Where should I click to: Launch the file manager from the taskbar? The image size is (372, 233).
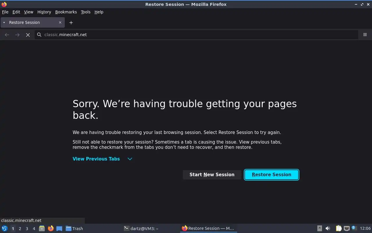pyautogui.click(x=42, y=228)
